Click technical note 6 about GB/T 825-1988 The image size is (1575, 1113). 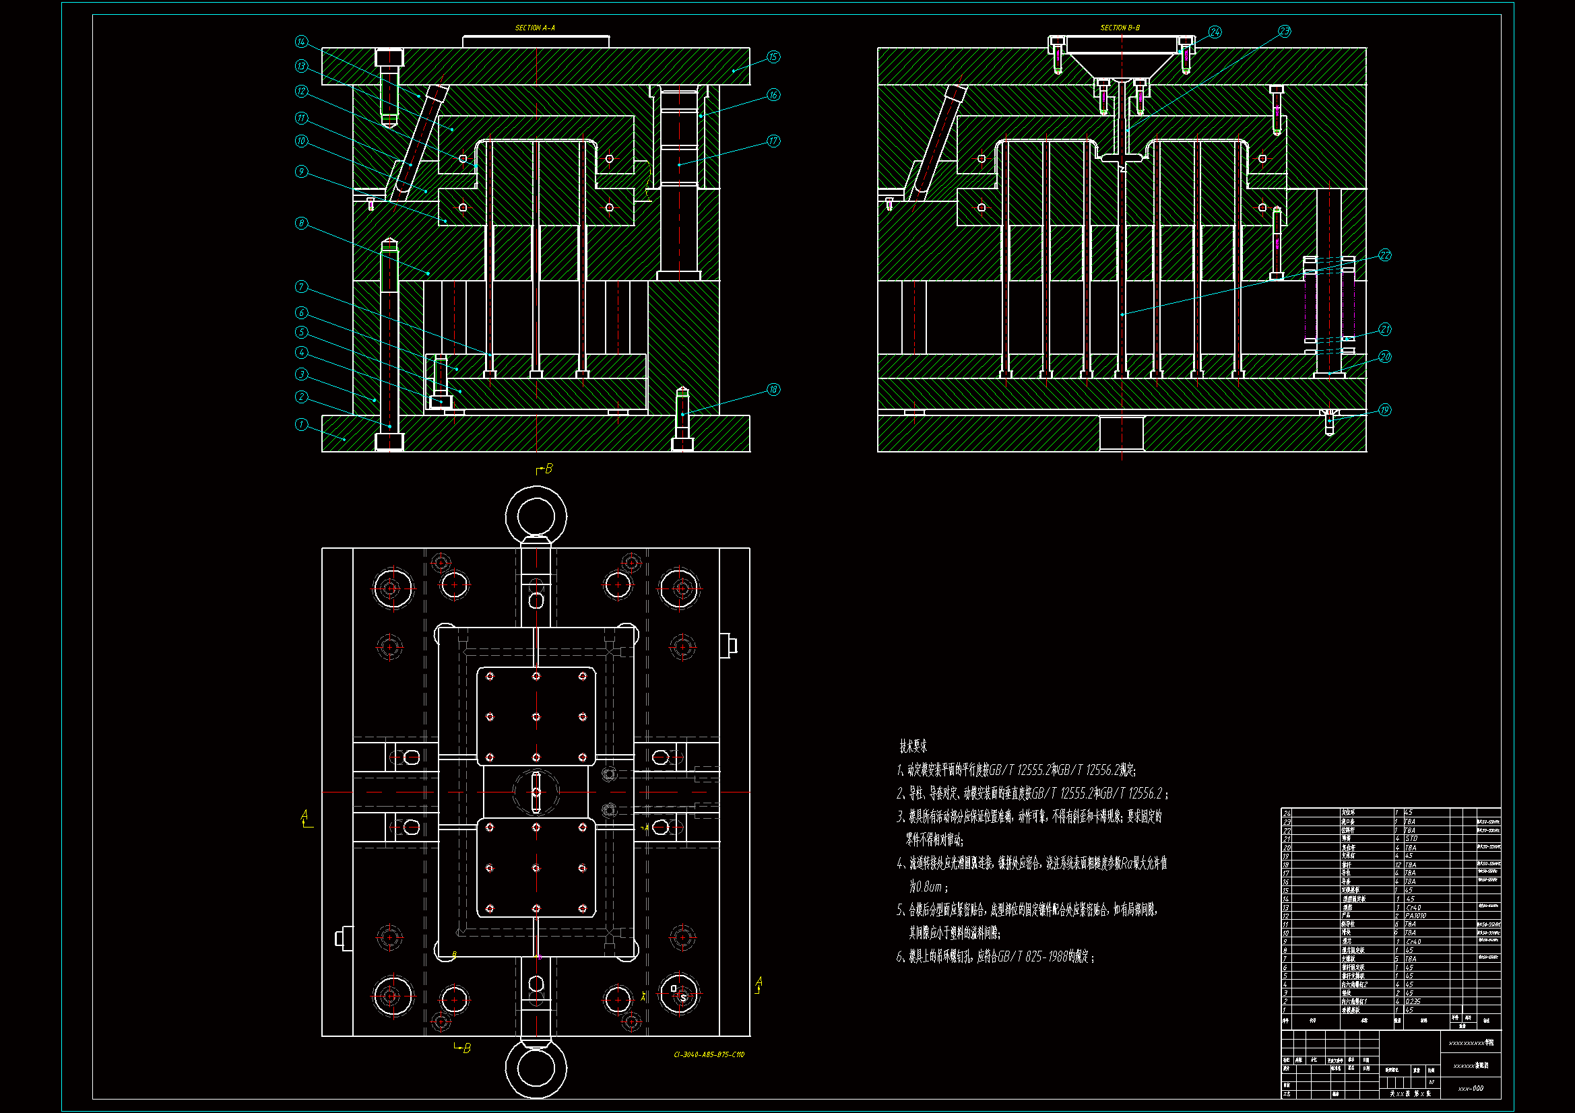tap(995, 957)
